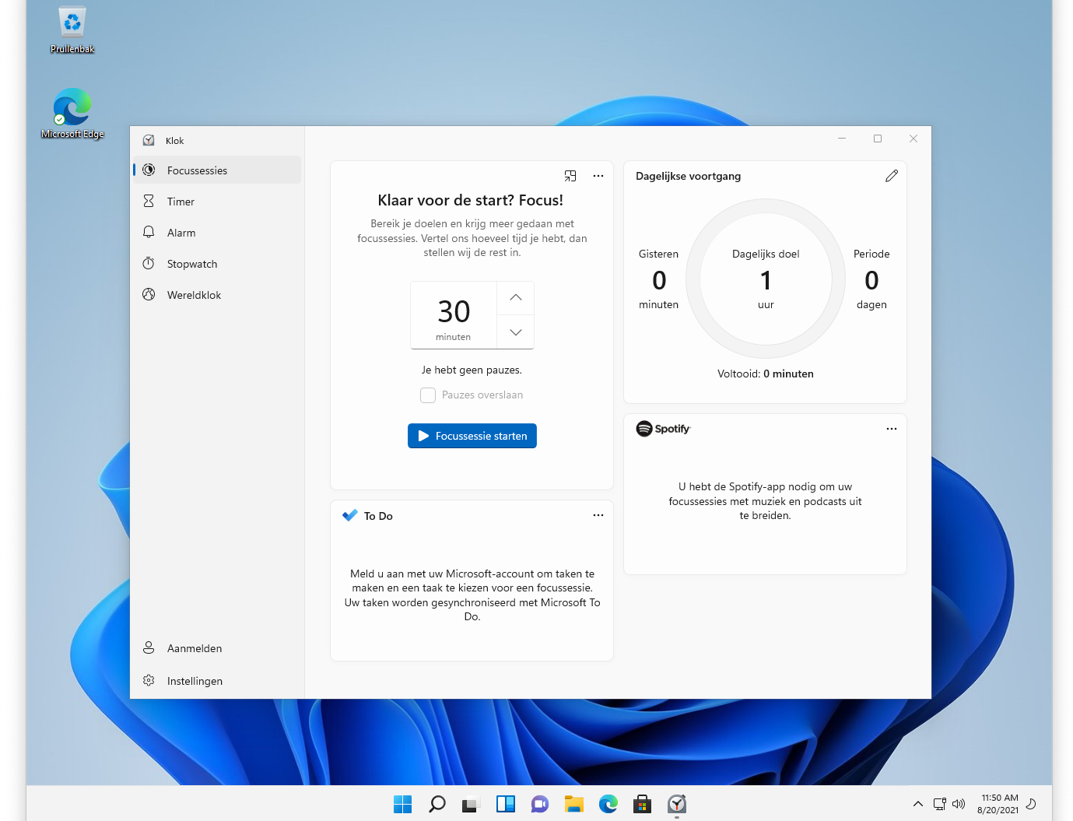Go to the Wereldklok page
Viewport: 1073px width, 821px height.
coord(194,295)
